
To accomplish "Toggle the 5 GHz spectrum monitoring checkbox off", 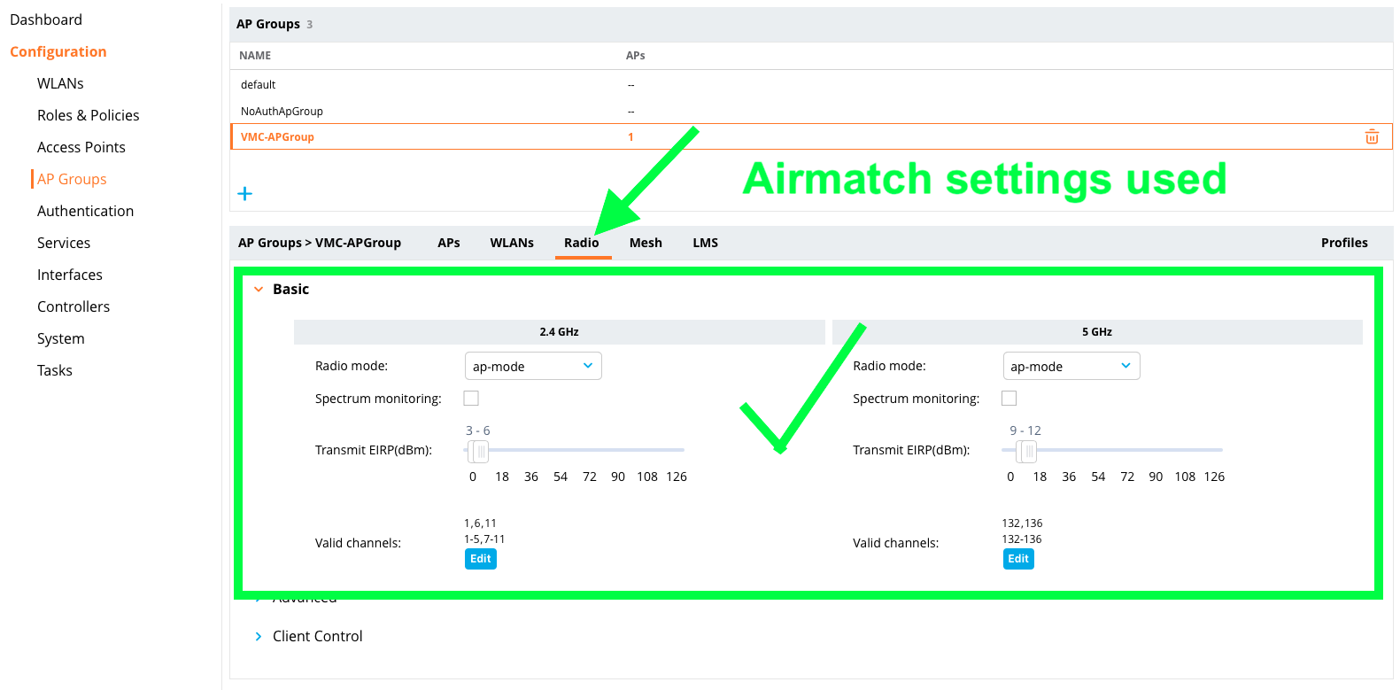I will [1009, 398].
